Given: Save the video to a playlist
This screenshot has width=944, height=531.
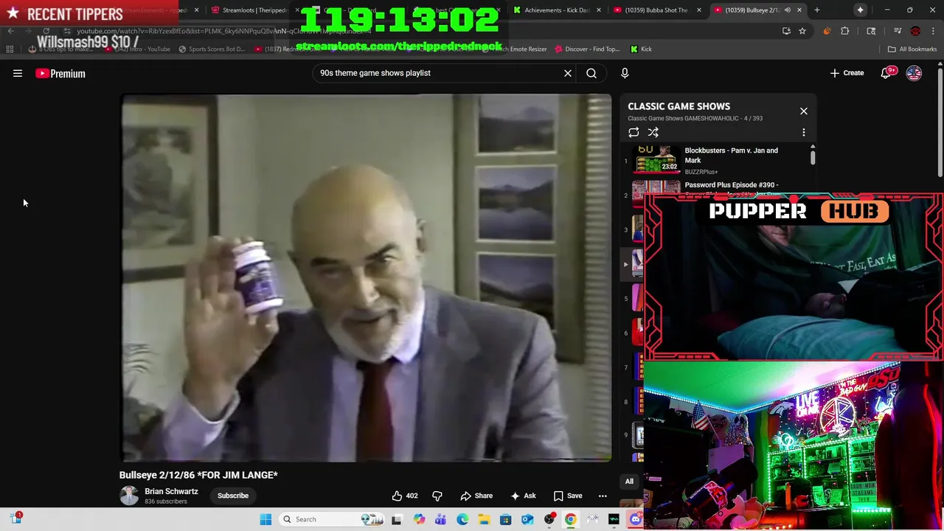Looking at the screenshot, I should 568,496.
